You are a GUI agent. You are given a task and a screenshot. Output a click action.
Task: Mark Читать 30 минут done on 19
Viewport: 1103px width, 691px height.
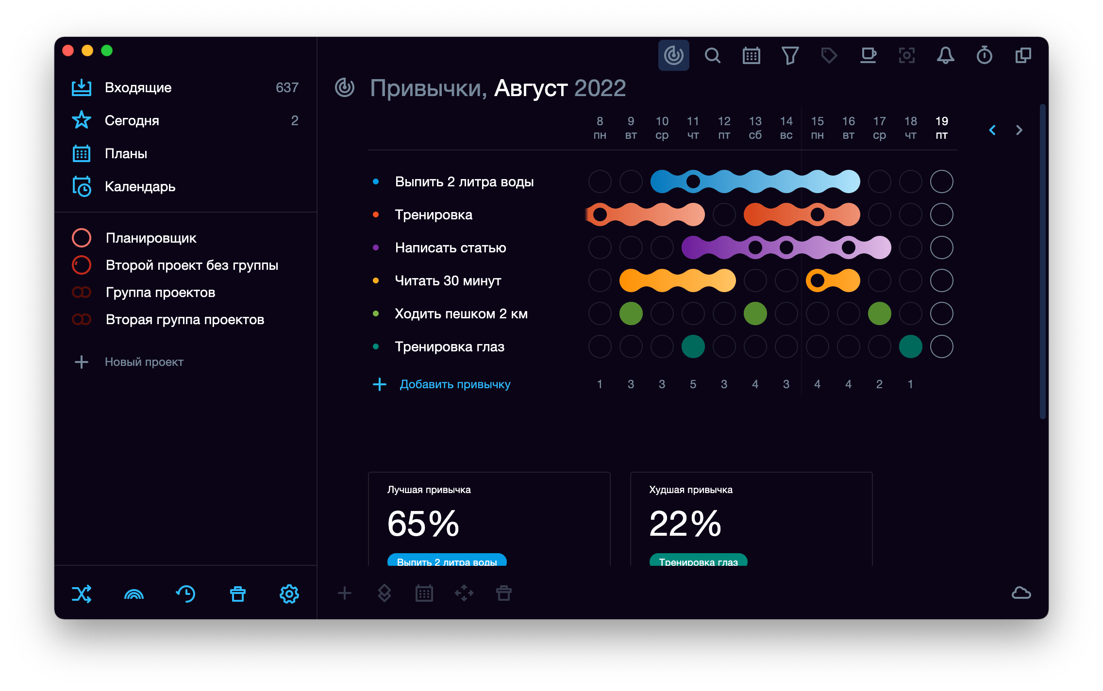click(x=941, y=280)
